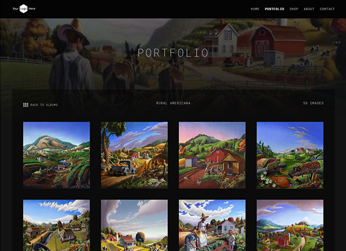
Task: Open the hillside village painting in second row
Action: point(57,225)
